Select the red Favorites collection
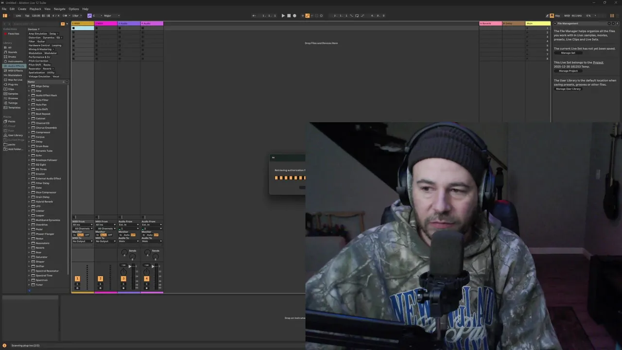The image size is (622, 350). coord(13,34)
